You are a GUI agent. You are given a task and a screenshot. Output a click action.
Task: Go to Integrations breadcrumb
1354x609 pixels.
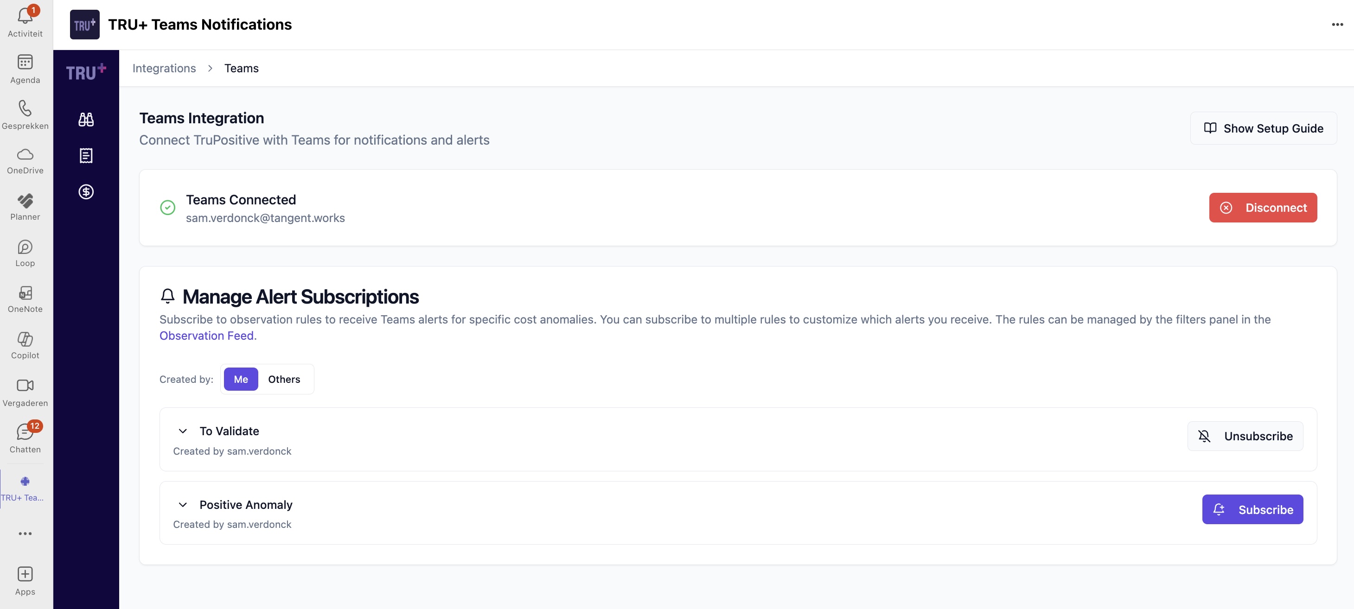click(x=164, y=68)
